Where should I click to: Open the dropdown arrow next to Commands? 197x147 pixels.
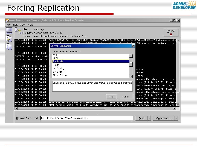point(176,118)
